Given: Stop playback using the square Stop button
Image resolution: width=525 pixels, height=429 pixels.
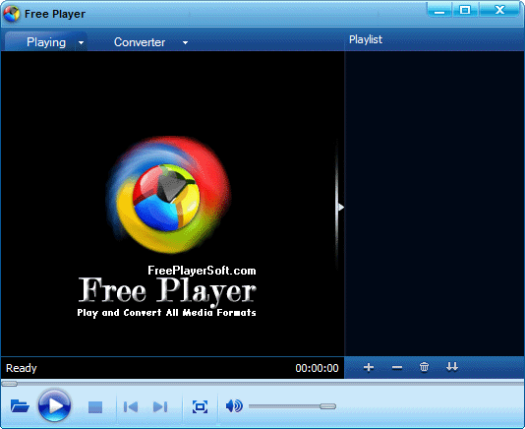Looking at the screenshot, I should pos(95,407).
